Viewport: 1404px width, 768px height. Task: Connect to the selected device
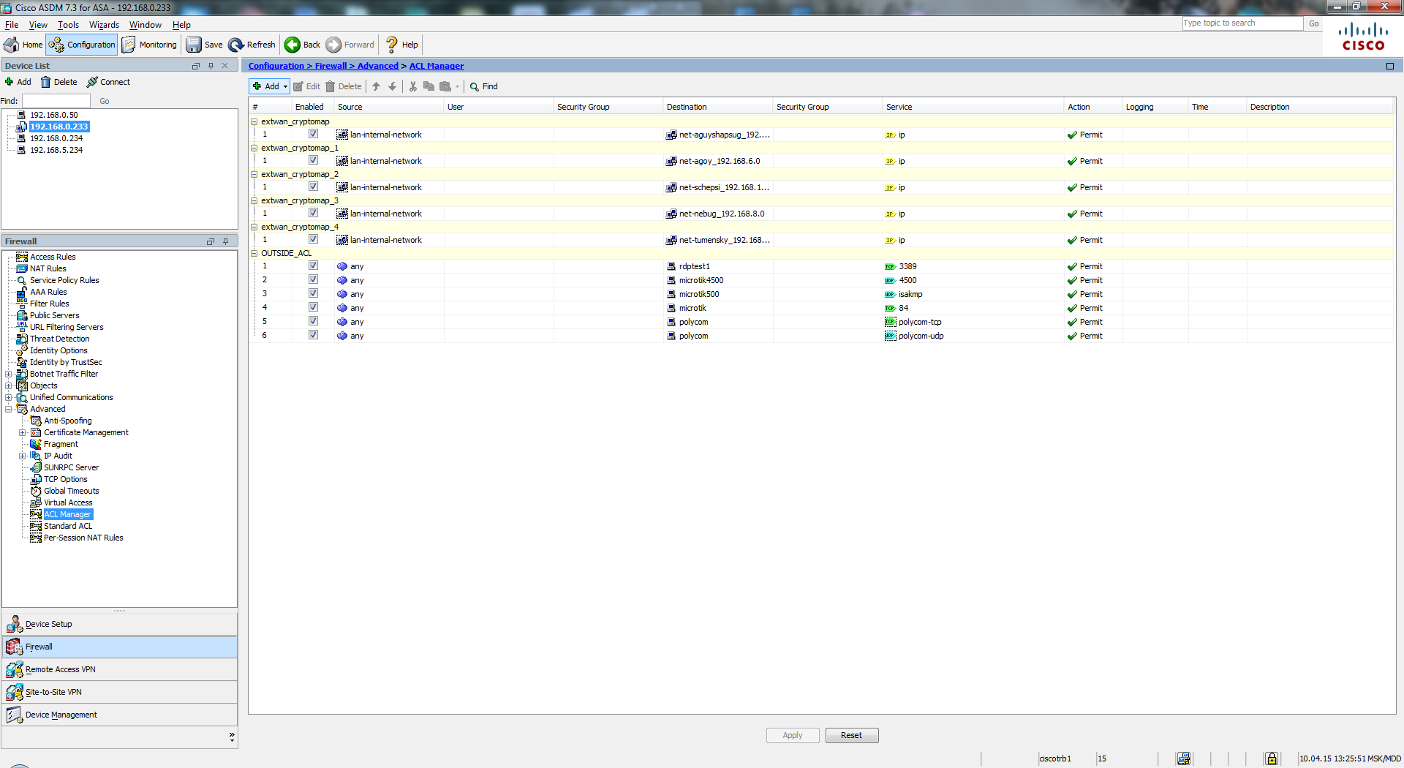(x=108, y=82)
